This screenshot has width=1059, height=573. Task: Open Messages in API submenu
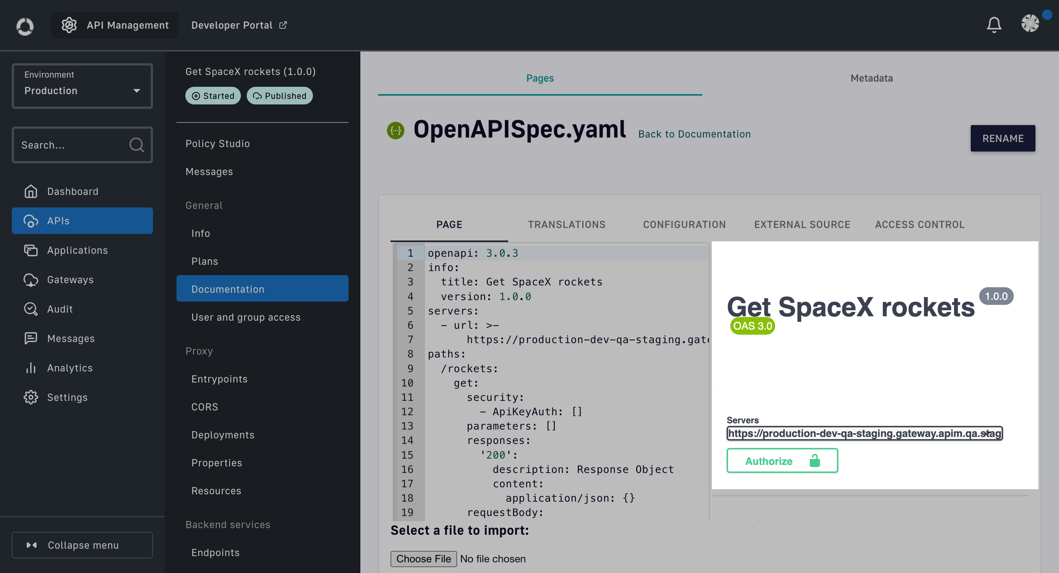pyautogui.click(x=262, y=171)
